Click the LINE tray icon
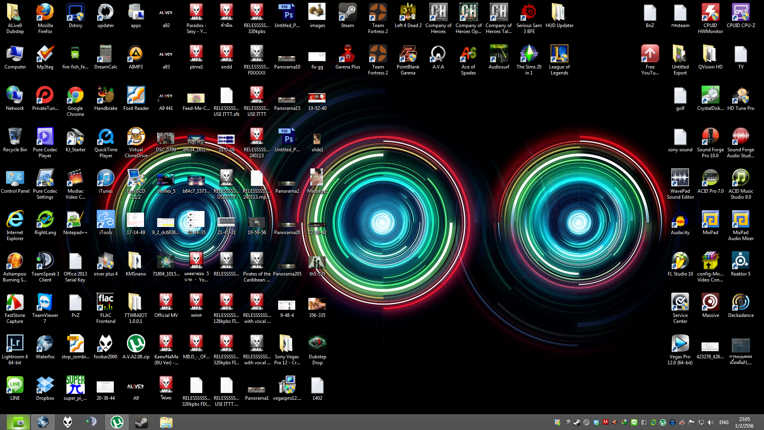Image resolution: width=764 pixels, height=430 pixels. (x=634, y=422)
